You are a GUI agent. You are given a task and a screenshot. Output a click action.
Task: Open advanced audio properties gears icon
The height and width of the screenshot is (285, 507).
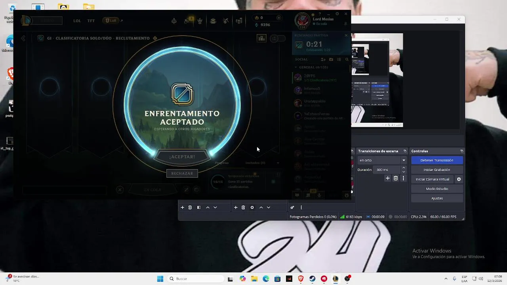pos(292,207)
